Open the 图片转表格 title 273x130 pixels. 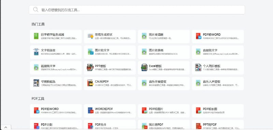[x=156, y=50]
